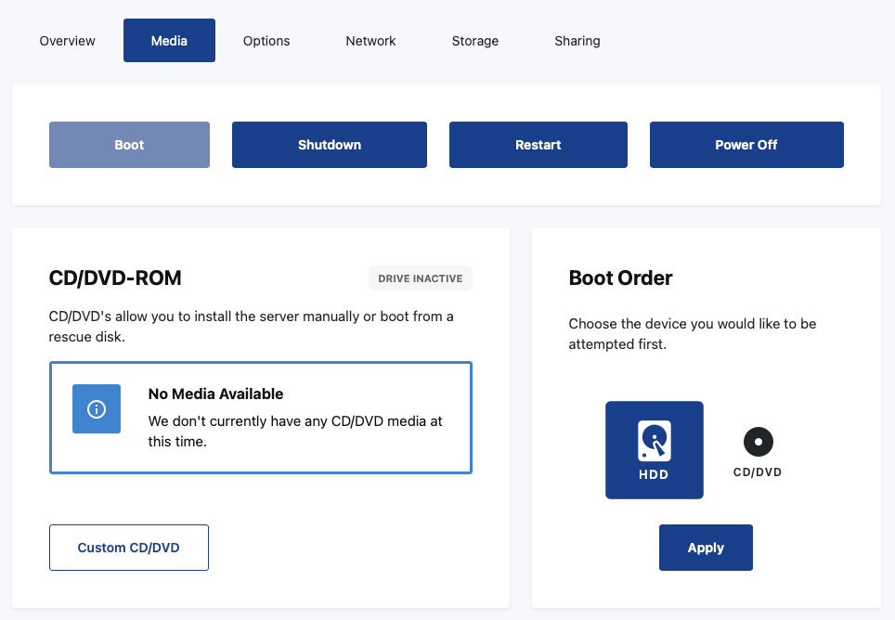Select the HDD hard drive icon
895x620 pixels.
click(655, 440)
